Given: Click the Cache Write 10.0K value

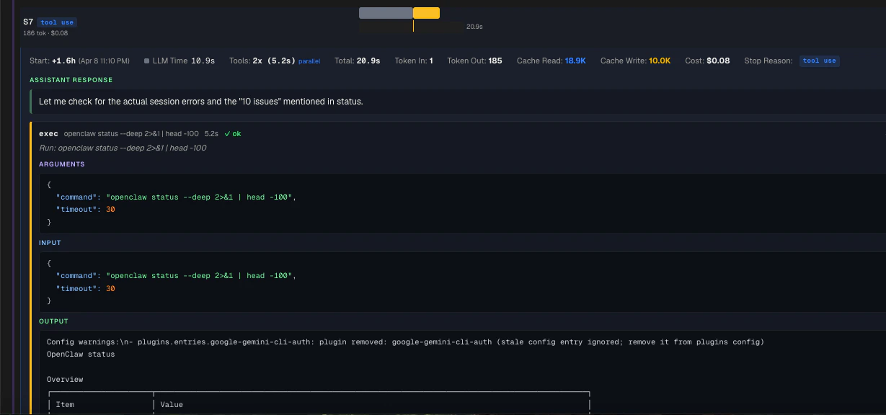Looking at the screenshot, I should pyautogui.click(x=660, y=61).
